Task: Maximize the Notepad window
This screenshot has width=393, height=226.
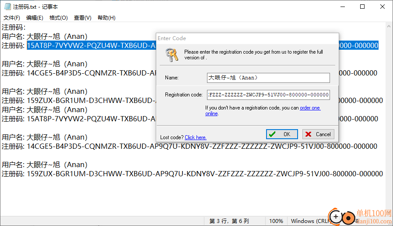Action: click(x=362, y=7)
